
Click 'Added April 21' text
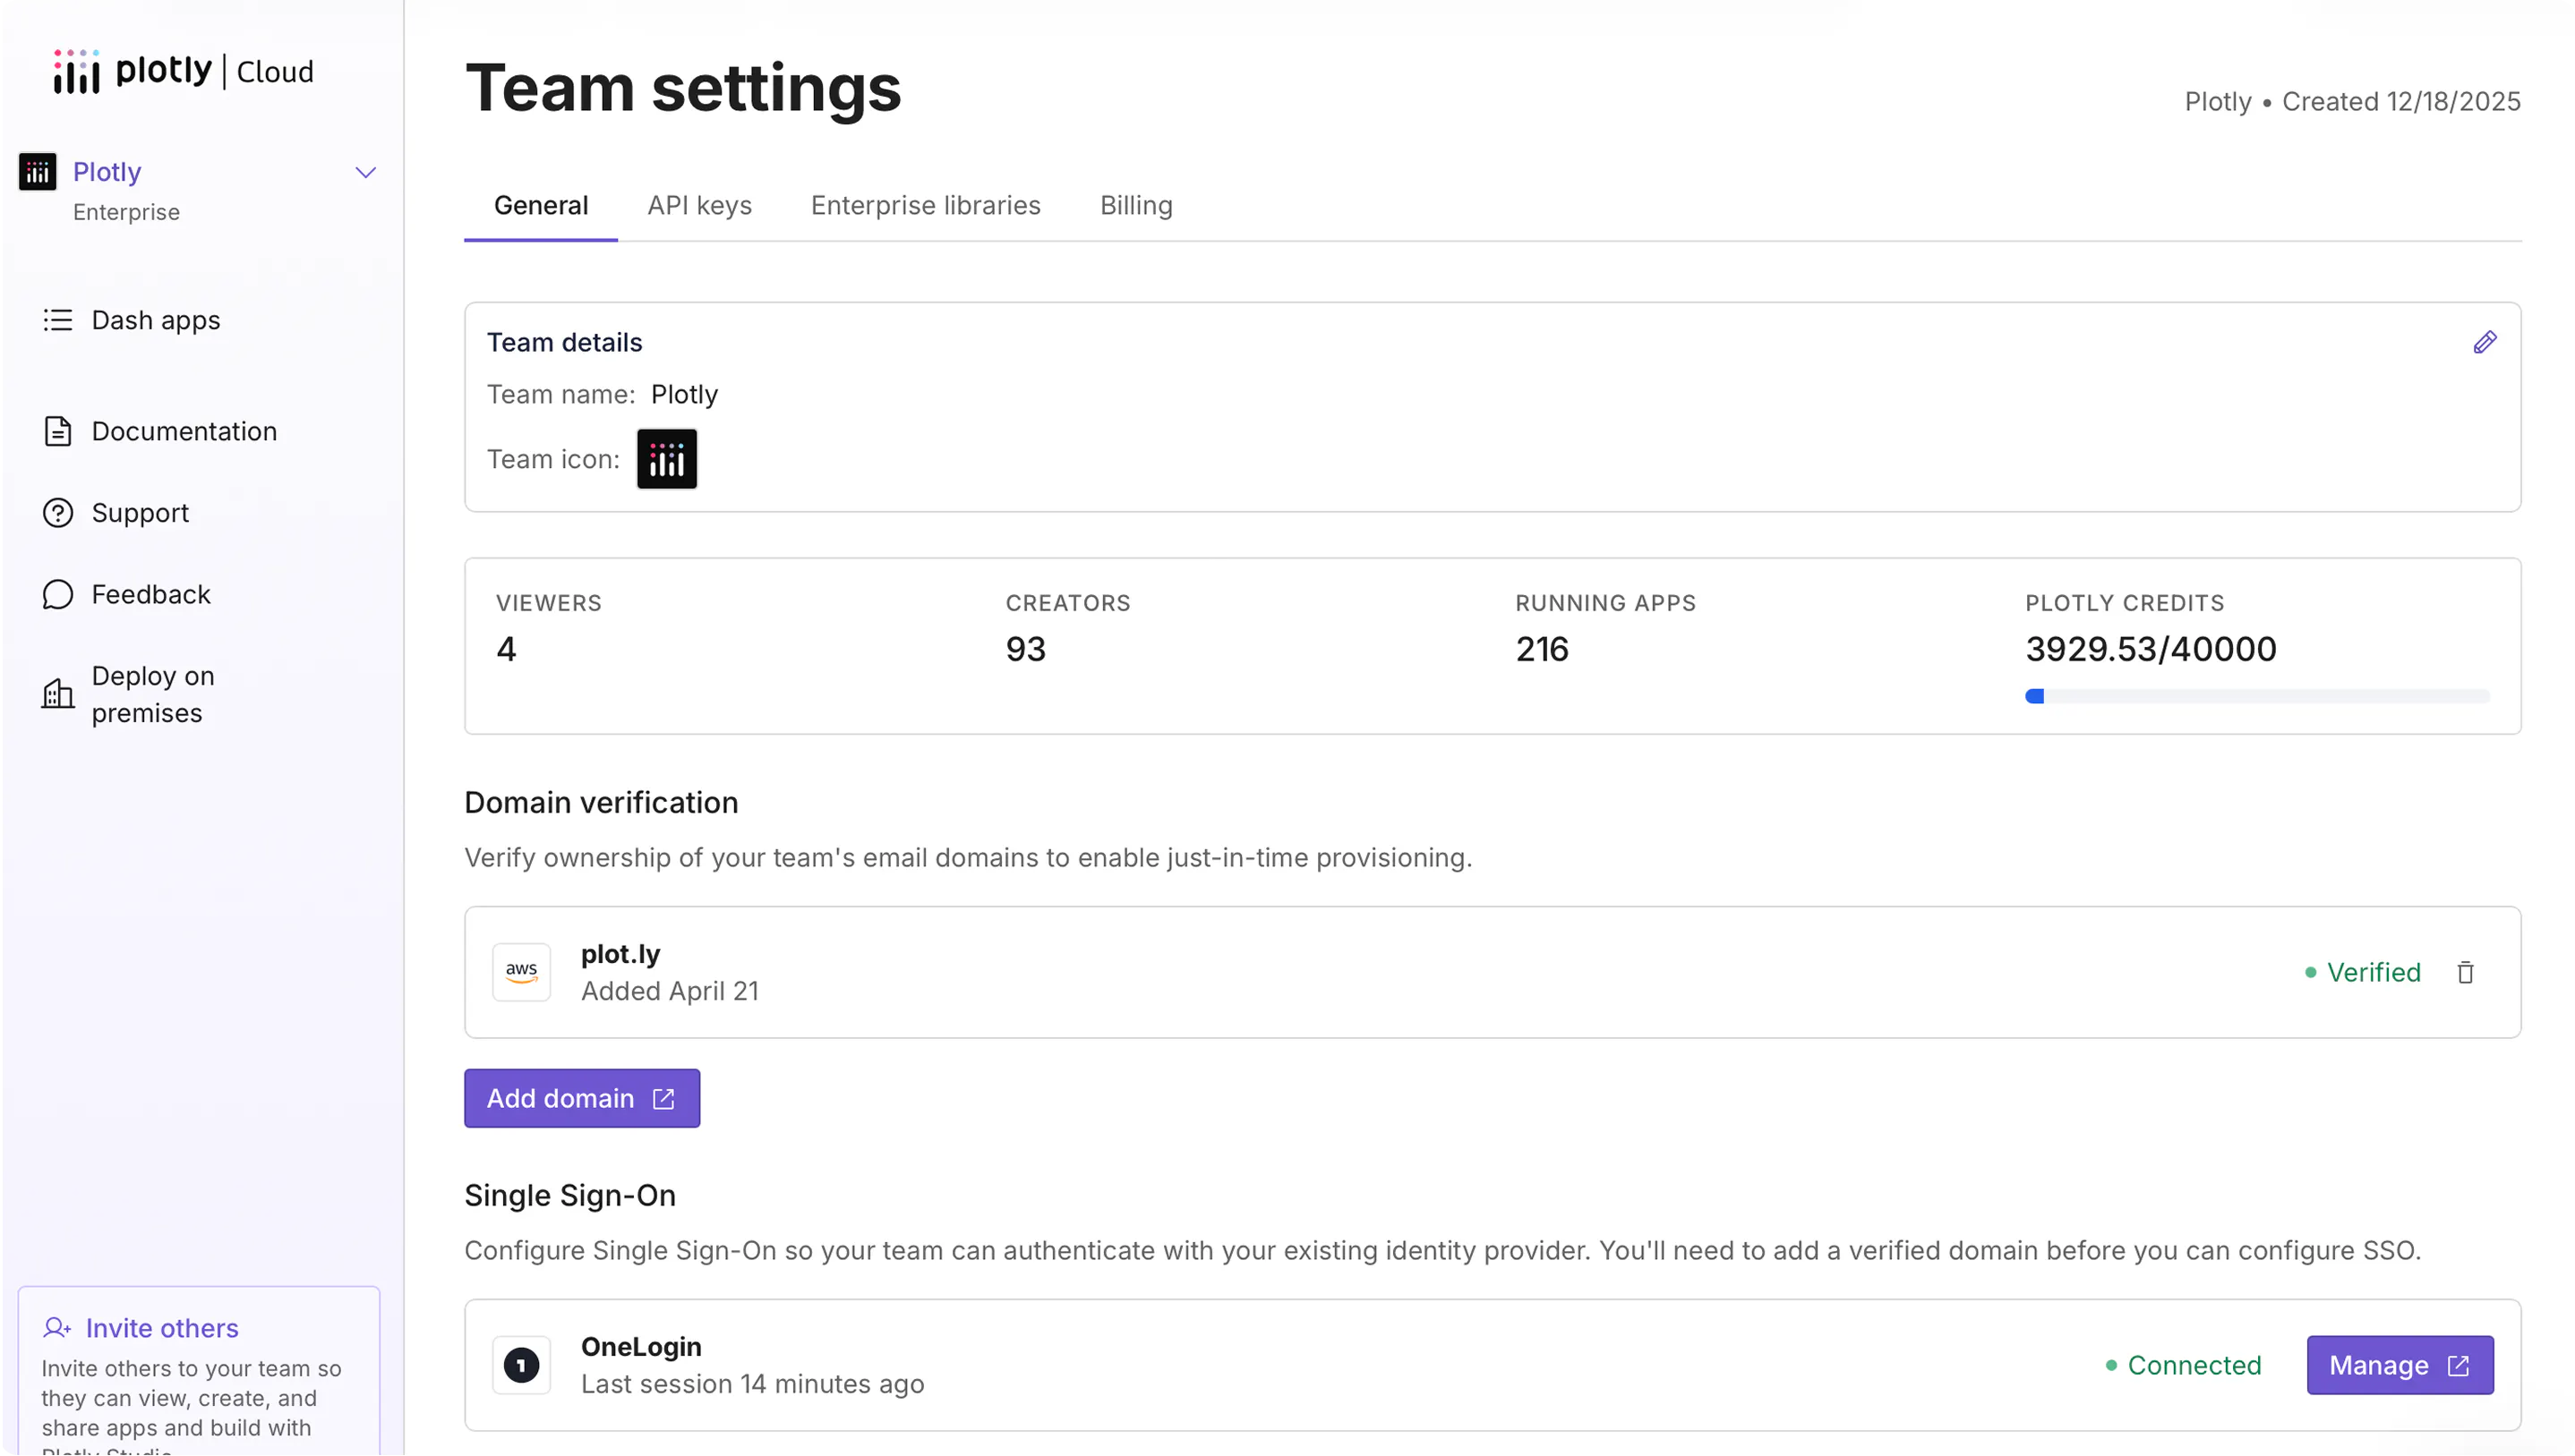click(671, 991)
